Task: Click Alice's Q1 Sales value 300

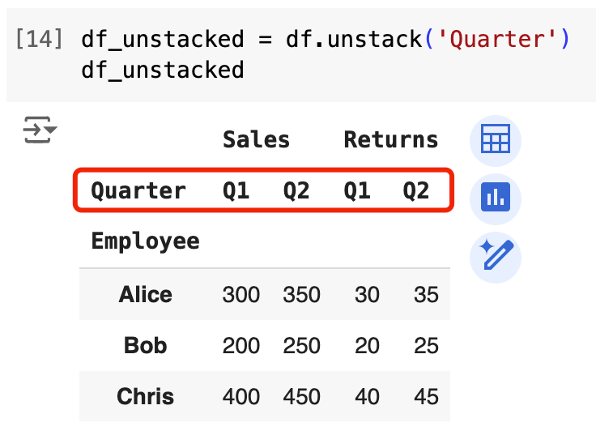Action: coord(241,294)
